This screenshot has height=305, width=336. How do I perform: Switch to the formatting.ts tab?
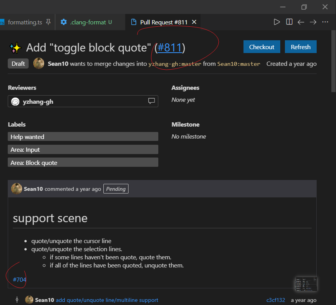25,22
